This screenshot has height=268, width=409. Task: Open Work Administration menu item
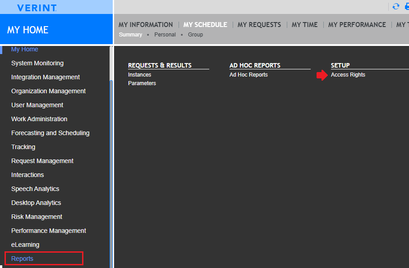tap(39, 119)
